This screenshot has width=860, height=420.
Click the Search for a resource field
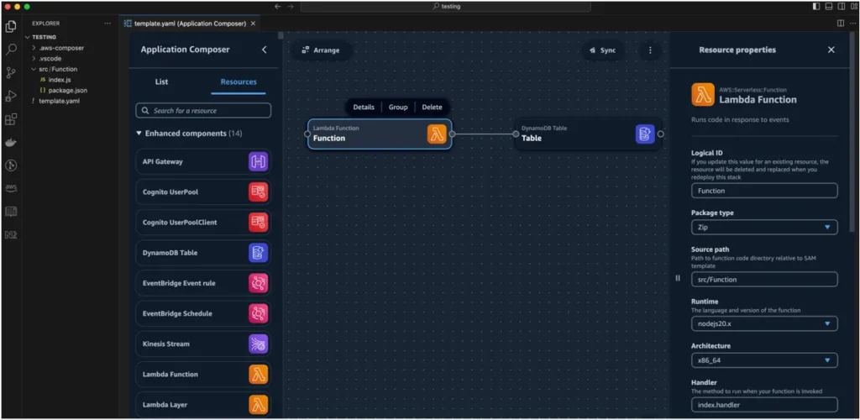(x=203, y=110)
